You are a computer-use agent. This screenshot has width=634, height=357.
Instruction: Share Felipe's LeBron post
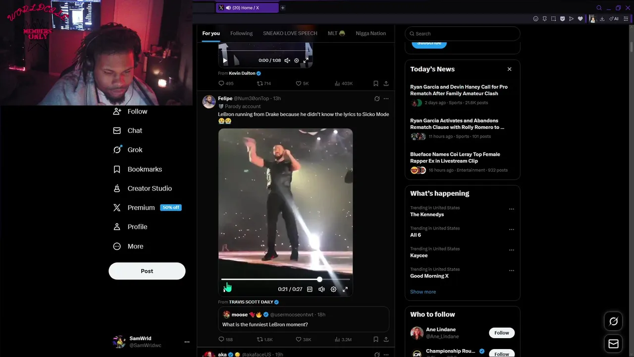pos(386,340)
